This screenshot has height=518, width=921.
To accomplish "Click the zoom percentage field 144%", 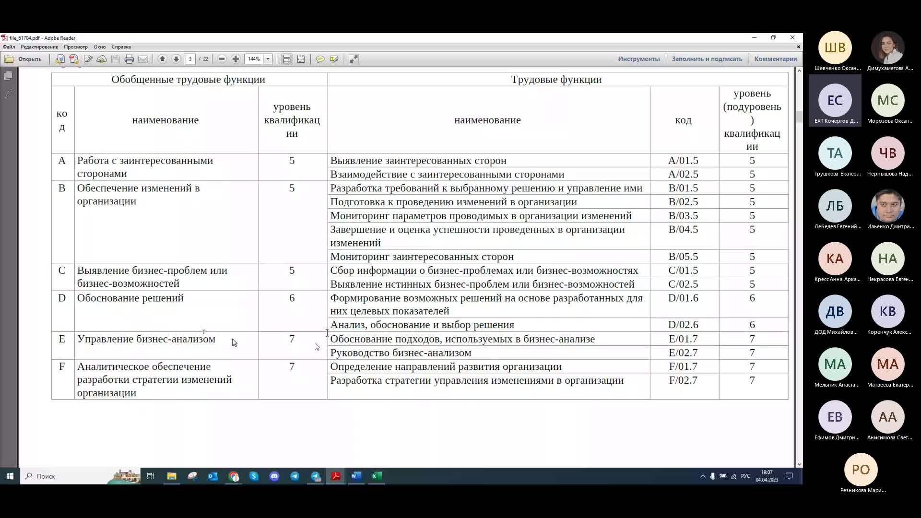I will (254, 59).
